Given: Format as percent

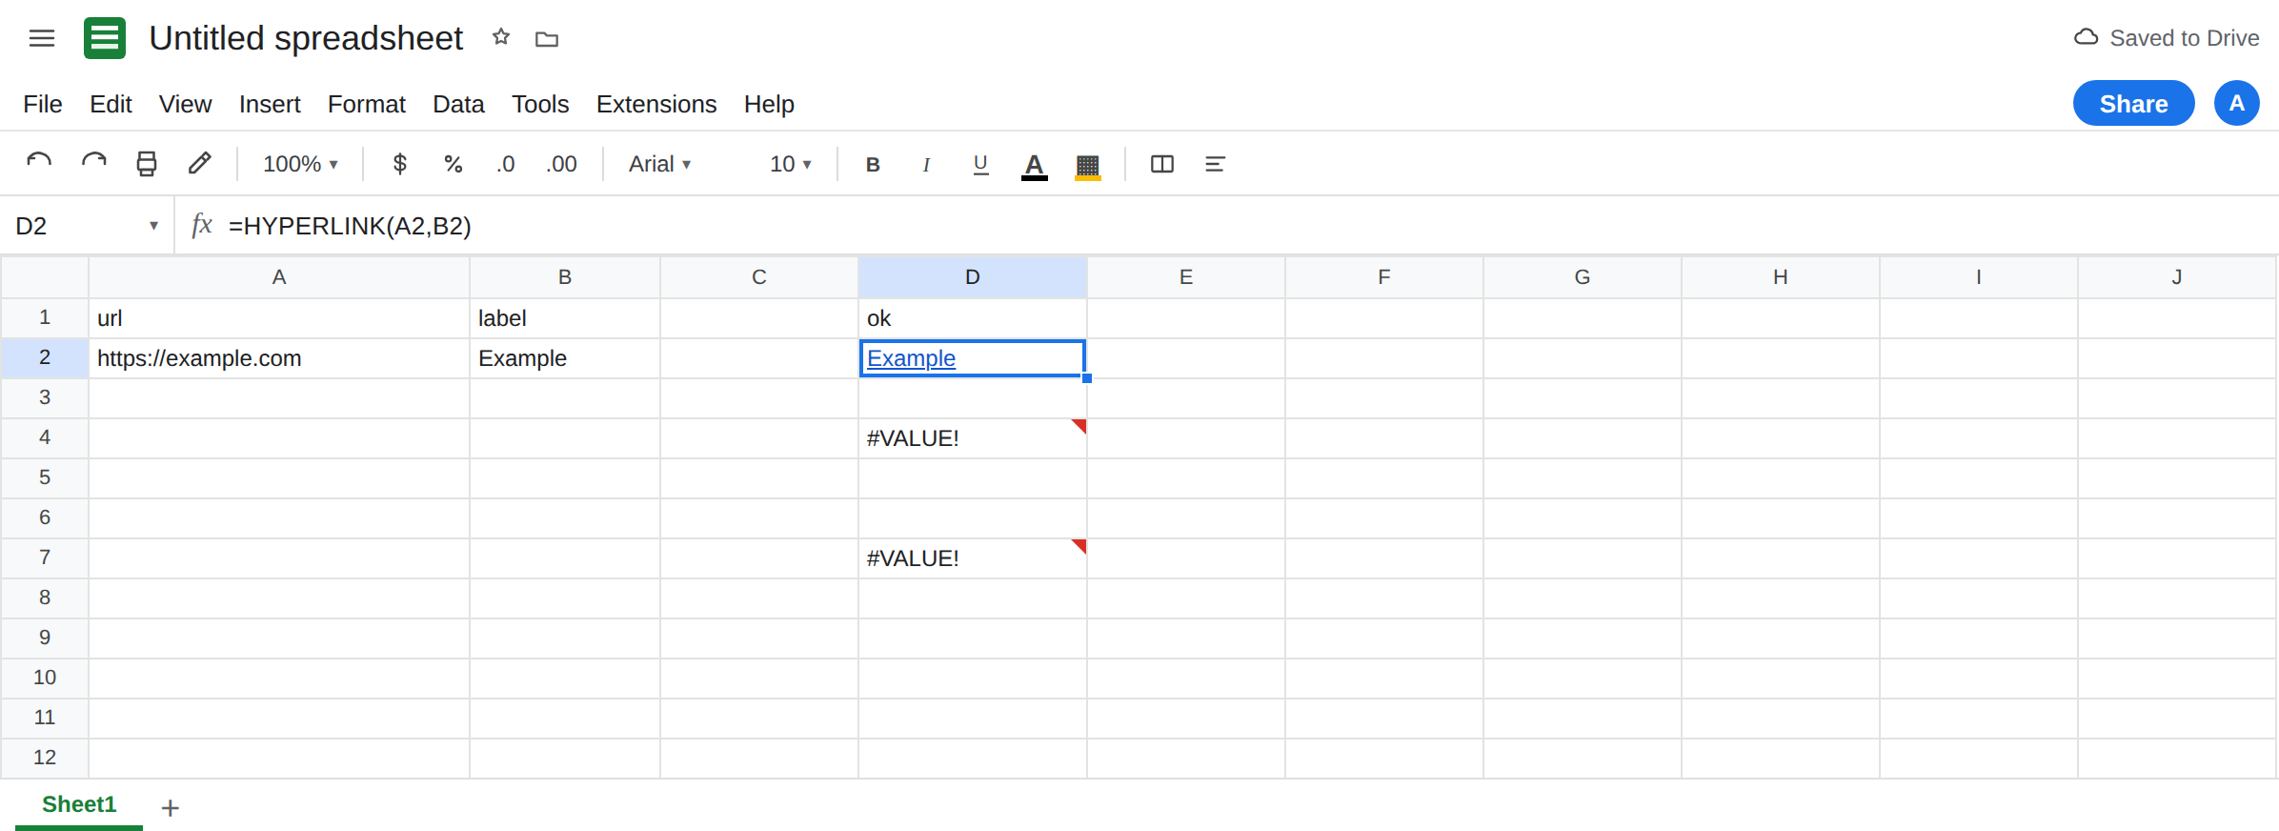Looking at the screenshot, I should [x=454, y=164].
